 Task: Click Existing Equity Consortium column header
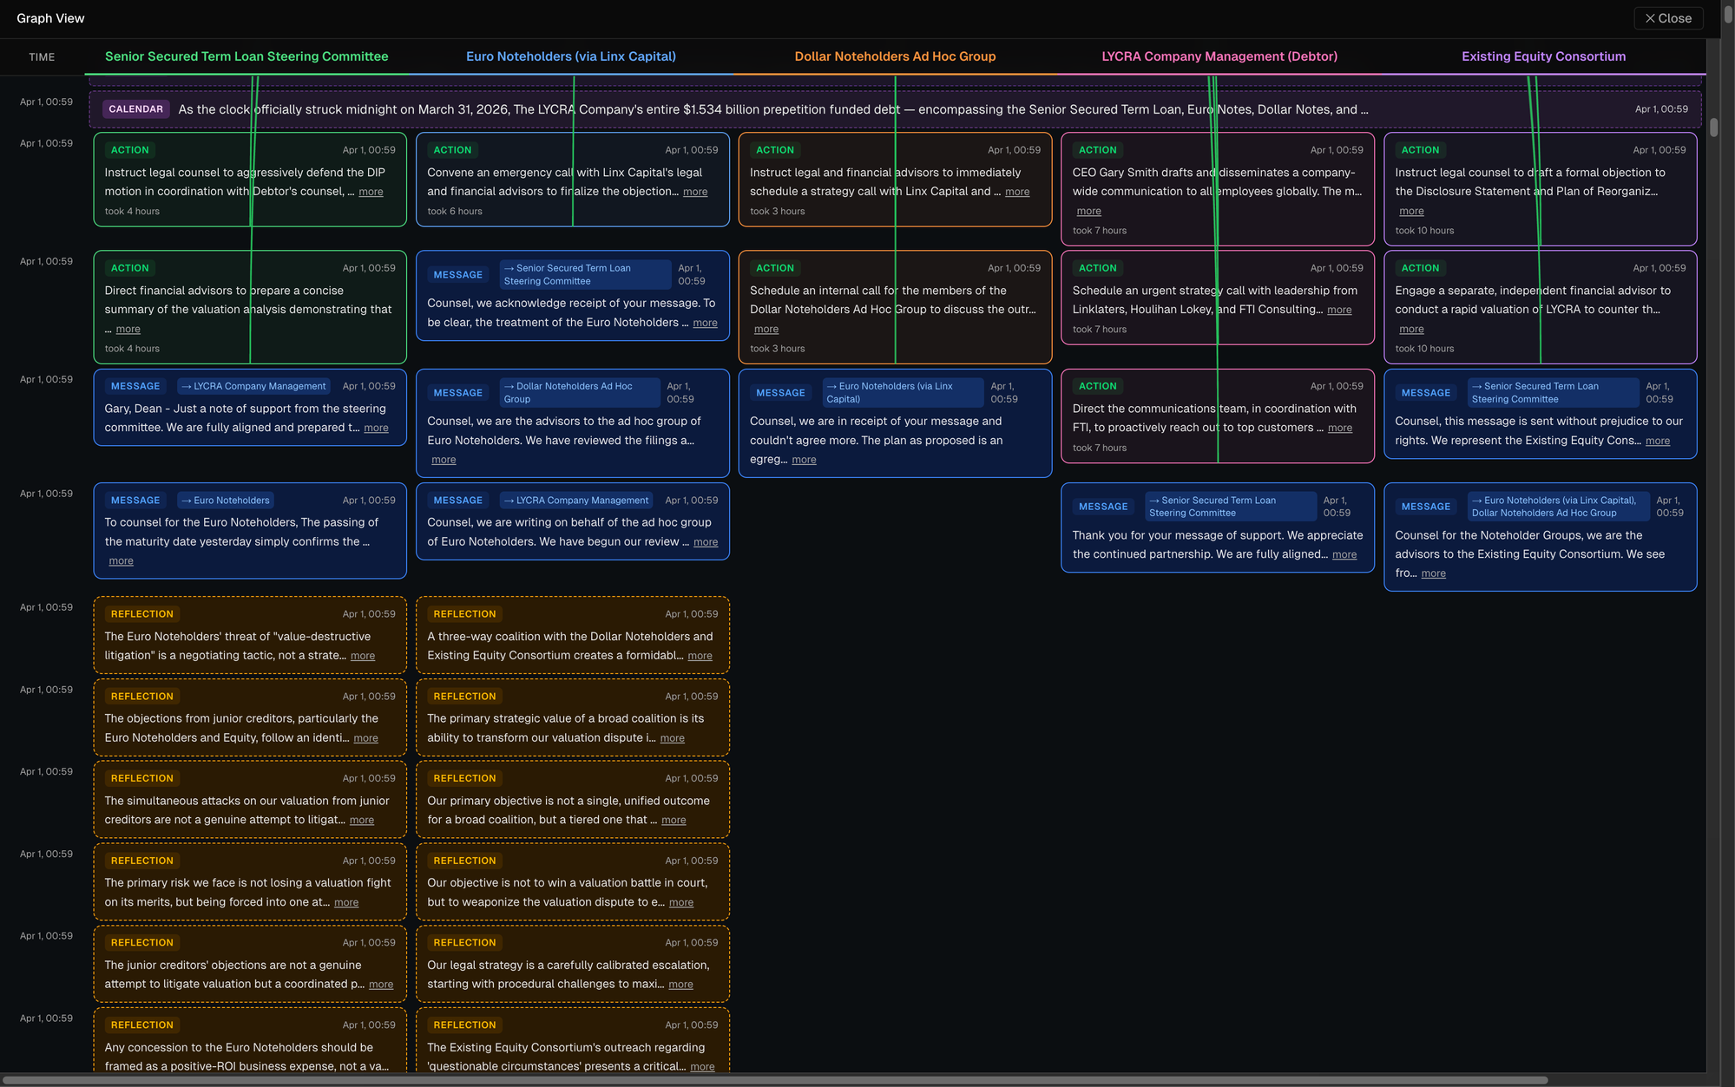tap(1543, 56)
